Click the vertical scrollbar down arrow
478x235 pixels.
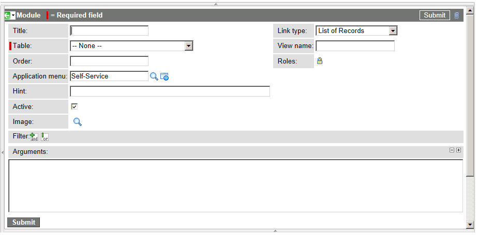pos(470,225)
